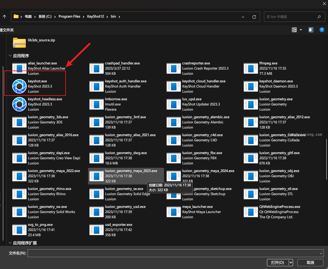The height and width of the screenshot is (269, 328).
Task: Select luxion_geometry_usd.exe file name
Action: pos(125,207)
